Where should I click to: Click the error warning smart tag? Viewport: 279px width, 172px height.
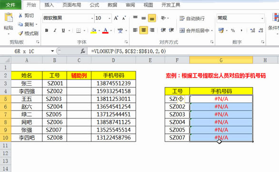pos(181,99)
